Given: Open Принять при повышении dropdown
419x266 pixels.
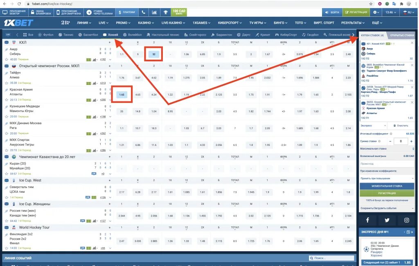Looking at the screenshot, I should pyautogui.click(x=387, y=178).
